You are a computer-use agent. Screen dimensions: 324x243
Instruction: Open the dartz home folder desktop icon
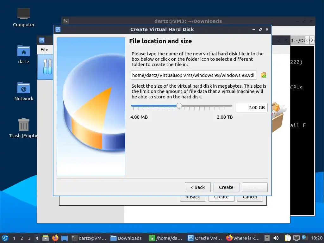point(24,54)
